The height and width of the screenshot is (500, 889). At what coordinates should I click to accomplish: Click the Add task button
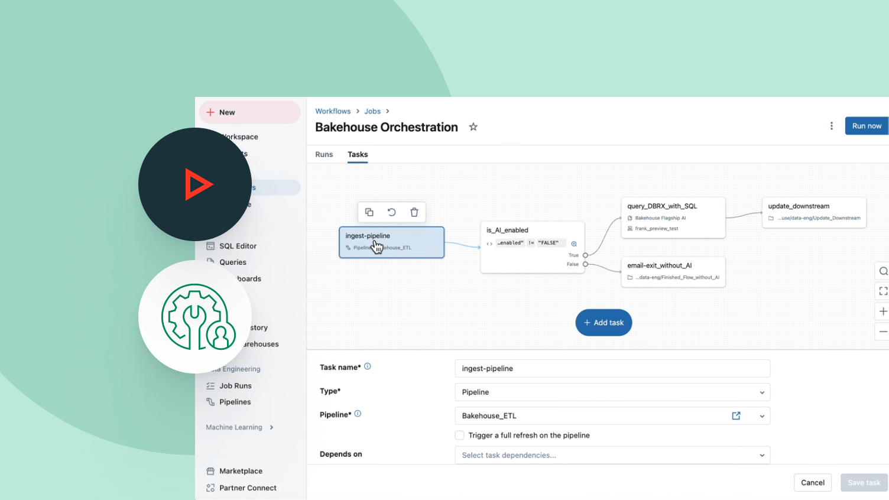click(604, 323)
